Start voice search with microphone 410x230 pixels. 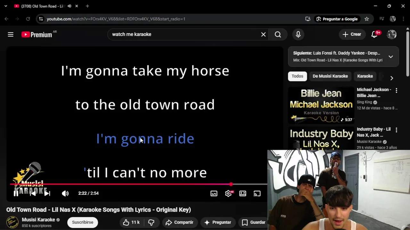tap(298, 34)
